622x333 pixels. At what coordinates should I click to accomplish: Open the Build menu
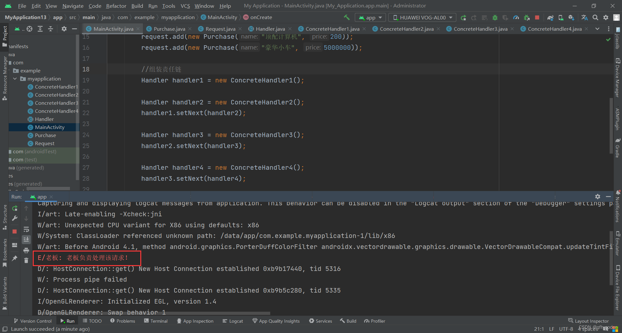(x=137, y=6)
